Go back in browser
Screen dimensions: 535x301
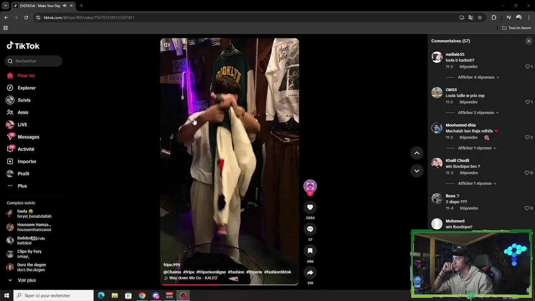(6, 18)
